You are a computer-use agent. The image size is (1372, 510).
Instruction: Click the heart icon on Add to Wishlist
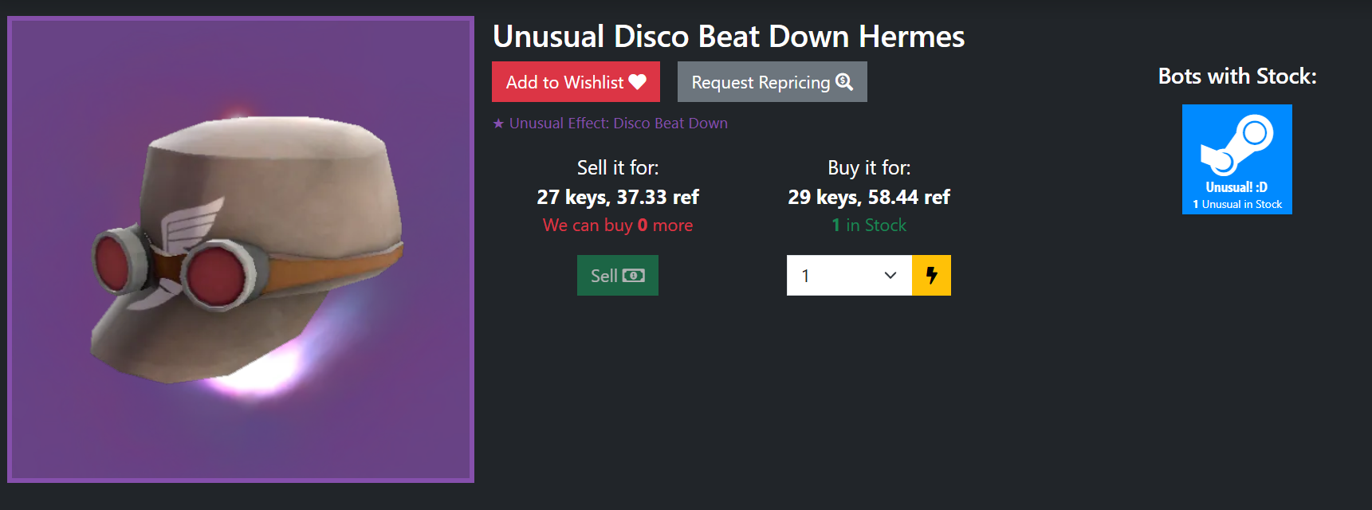(x=637, y=82)
